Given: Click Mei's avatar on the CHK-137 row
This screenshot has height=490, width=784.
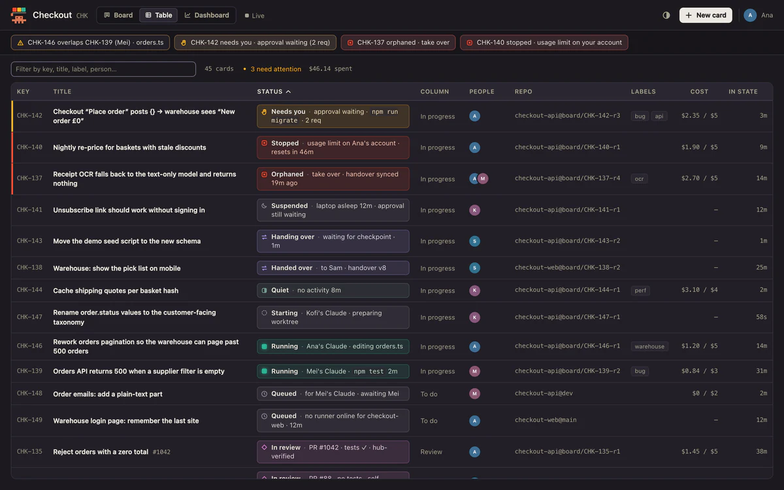Looking at the screenshot, I should 483,178.
